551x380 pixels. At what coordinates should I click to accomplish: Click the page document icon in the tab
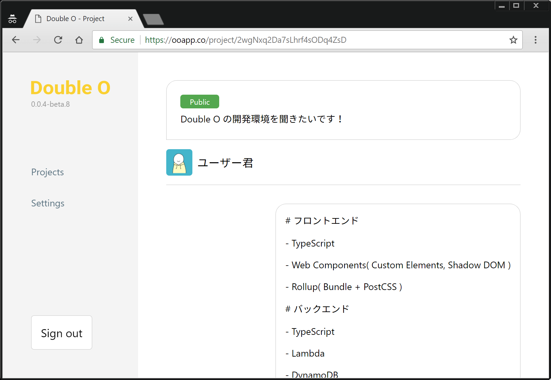tap(38, 18)
